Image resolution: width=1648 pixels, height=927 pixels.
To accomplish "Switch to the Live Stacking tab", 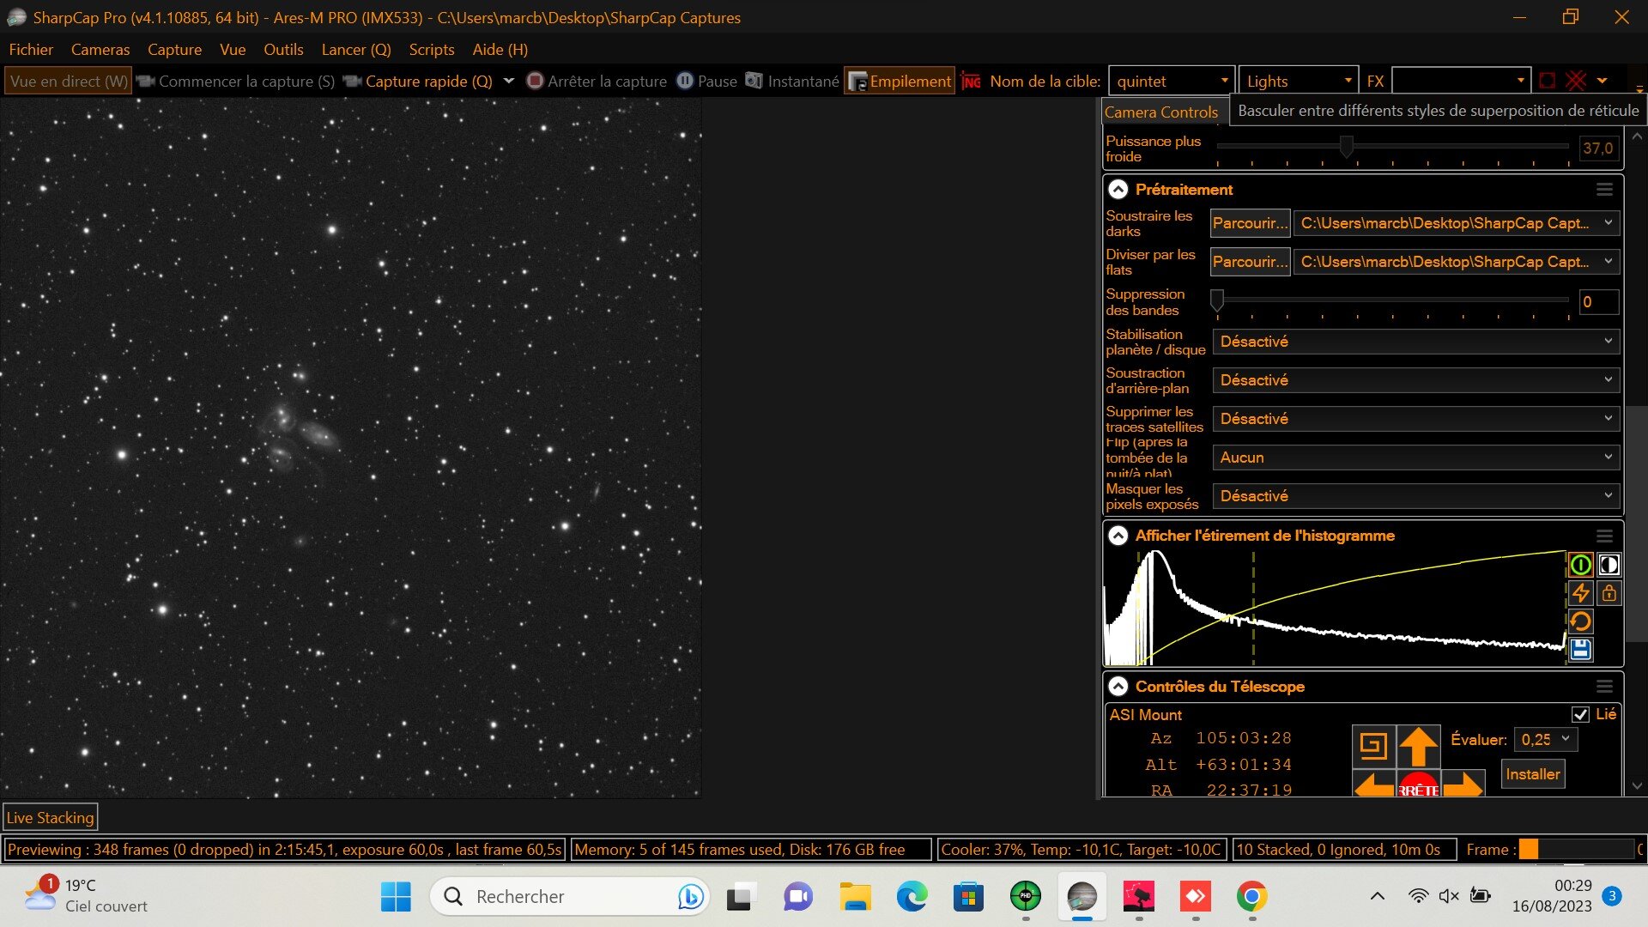I will [x=50, y=817].
